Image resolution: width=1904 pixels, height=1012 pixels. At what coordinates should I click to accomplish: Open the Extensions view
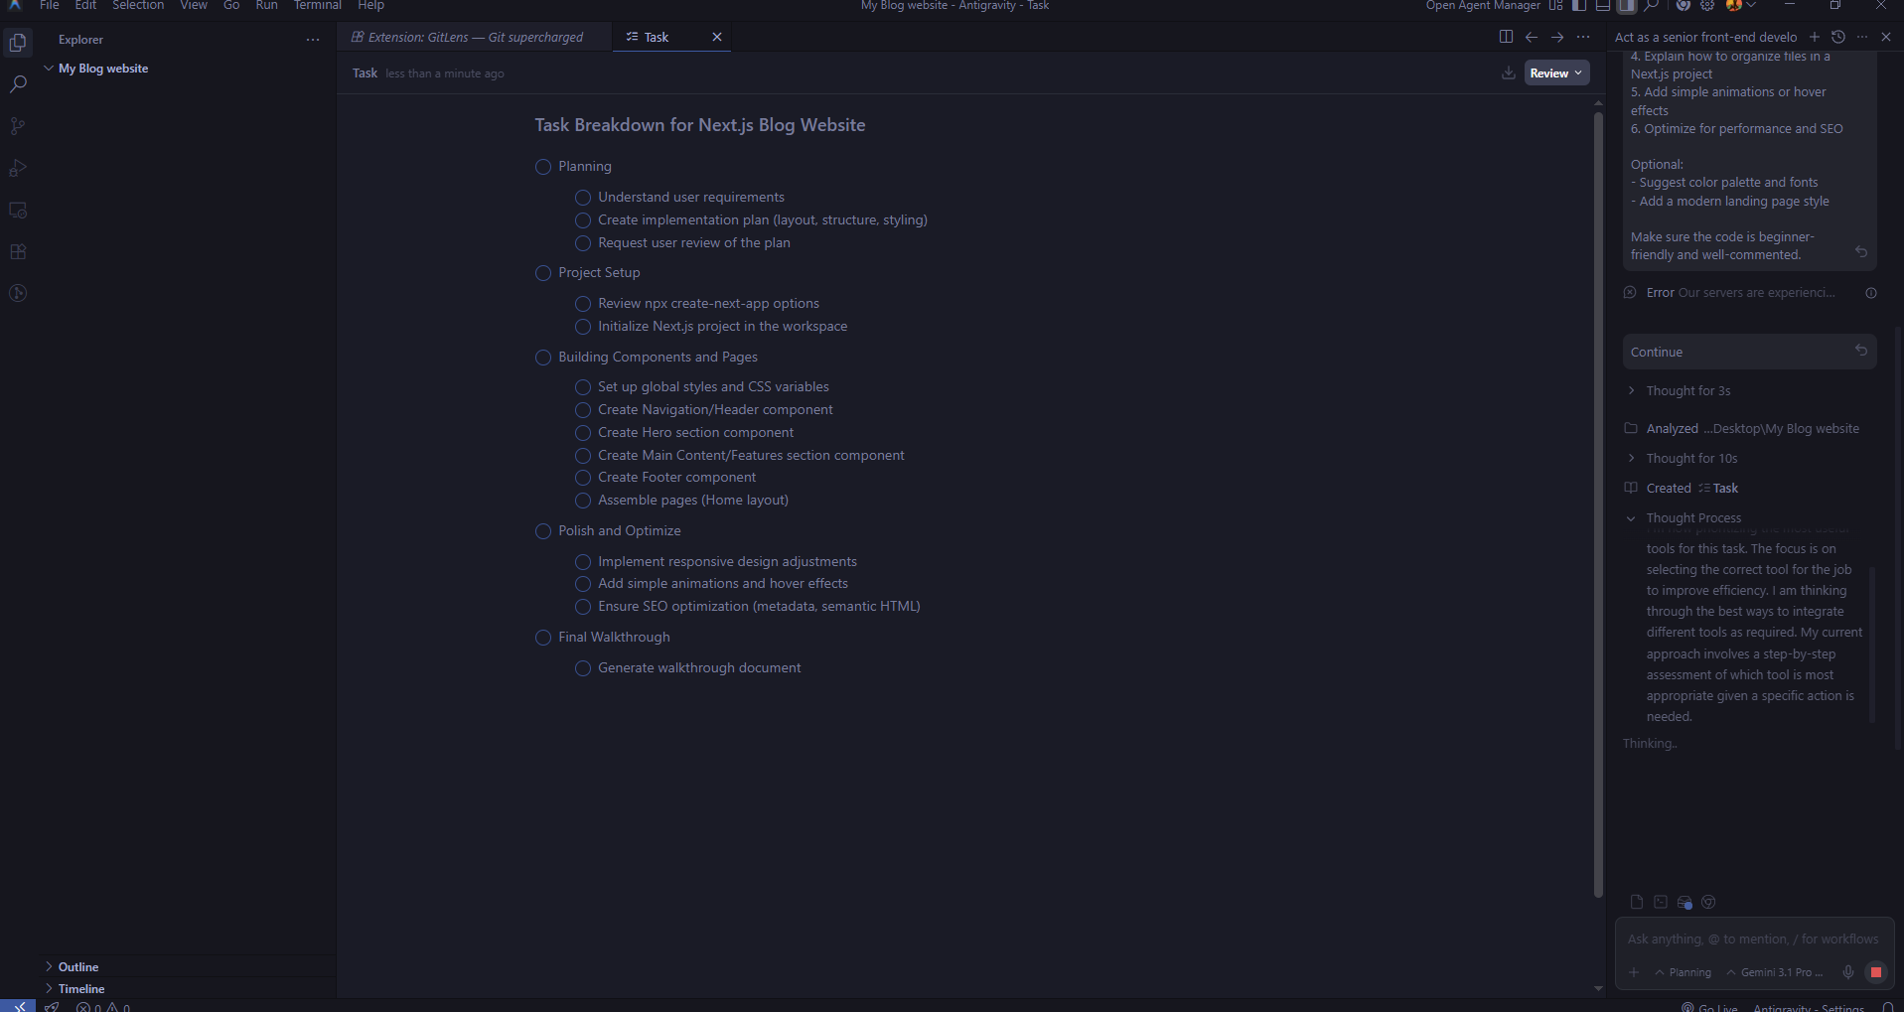18,251
